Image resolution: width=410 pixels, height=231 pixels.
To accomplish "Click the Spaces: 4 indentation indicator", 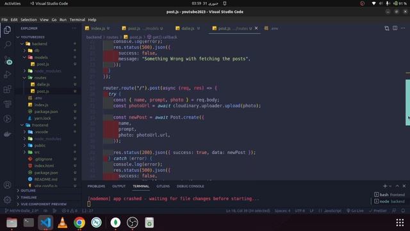I will click(283, 210).
